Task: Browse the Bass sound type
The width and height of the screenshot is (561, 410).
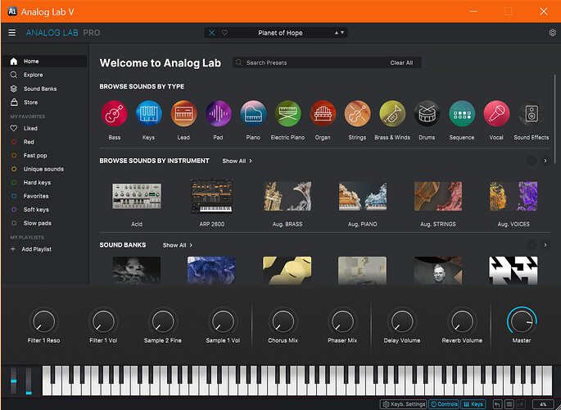Action: point(114,114)
